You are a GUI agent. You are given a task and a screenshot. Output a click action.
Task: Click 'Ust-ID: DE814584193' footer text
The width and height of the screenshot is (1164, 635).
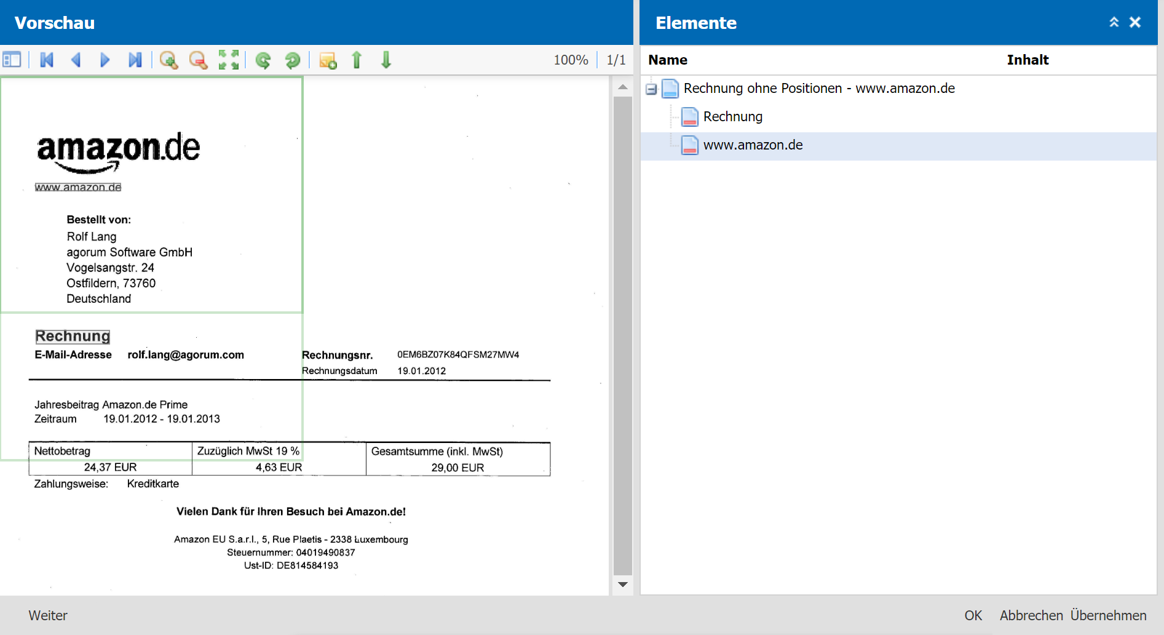[291, 565]
